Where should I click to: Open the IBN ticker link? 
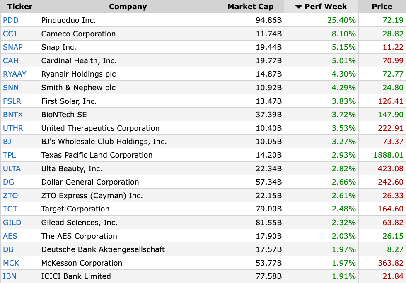pos(10,276)
